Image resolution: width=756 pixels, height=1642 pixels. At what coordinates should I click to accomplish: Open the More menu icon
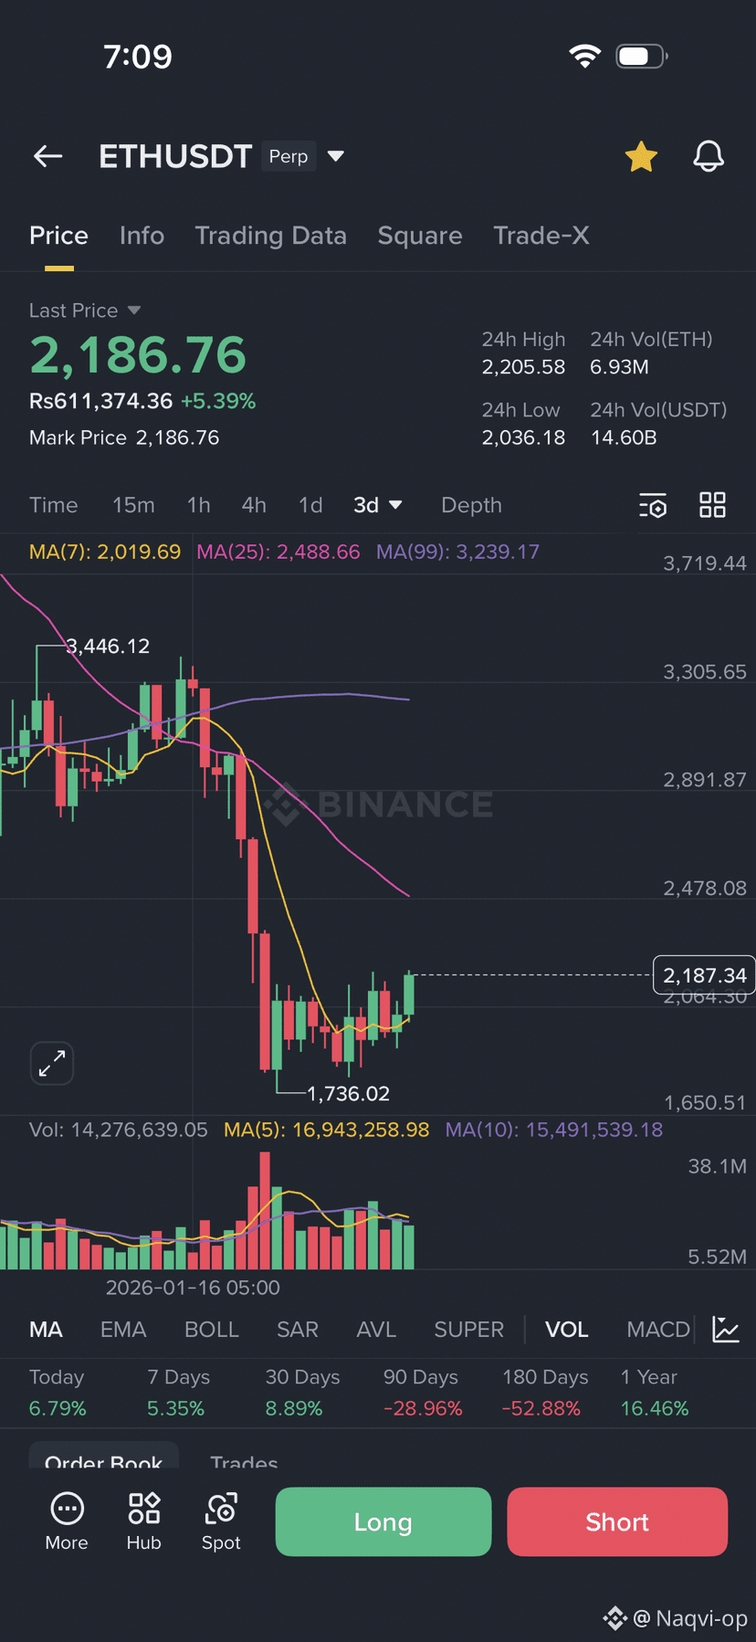[x=67, y=1509]
